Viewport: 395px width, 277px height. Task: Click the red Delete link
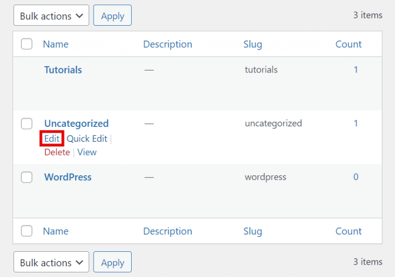click(57, 152)
